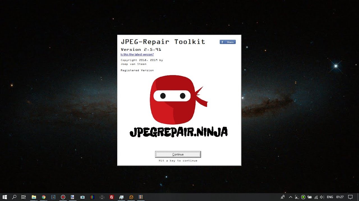Open the speaker volume icon
This screenshot has height=201, width=359.
[x=322, y=197]
